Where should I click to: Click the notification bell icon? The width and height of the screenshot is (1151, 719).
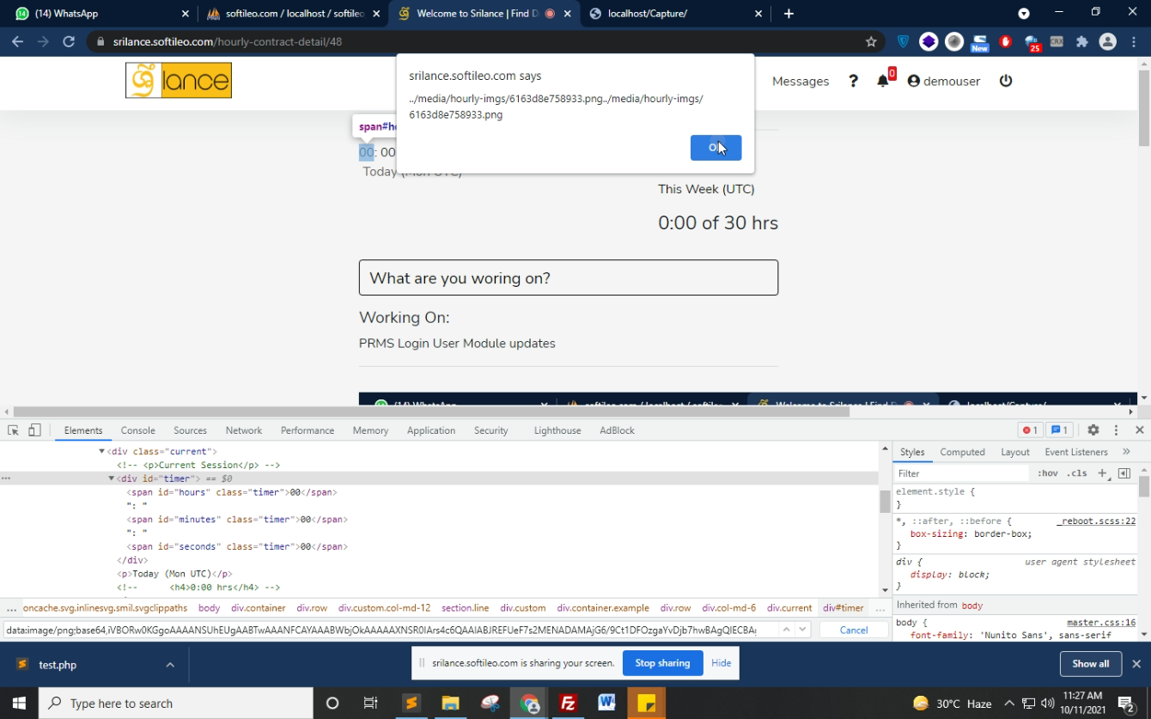[882, 81]
